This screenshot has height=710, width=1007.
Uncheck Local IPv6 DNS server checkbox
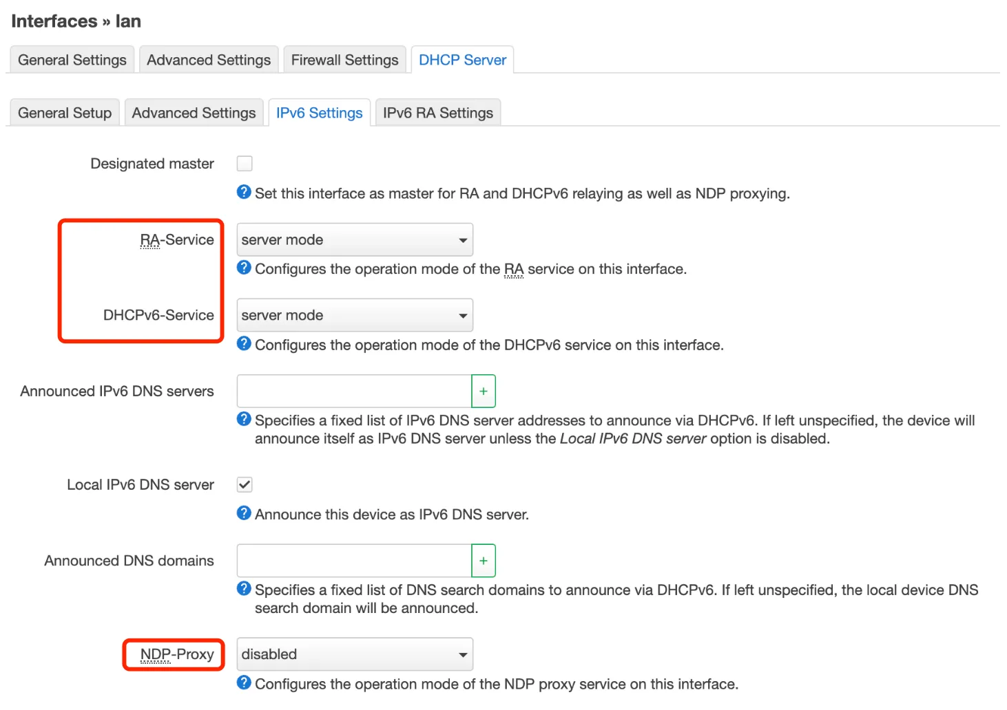click(x=245, y=485)
